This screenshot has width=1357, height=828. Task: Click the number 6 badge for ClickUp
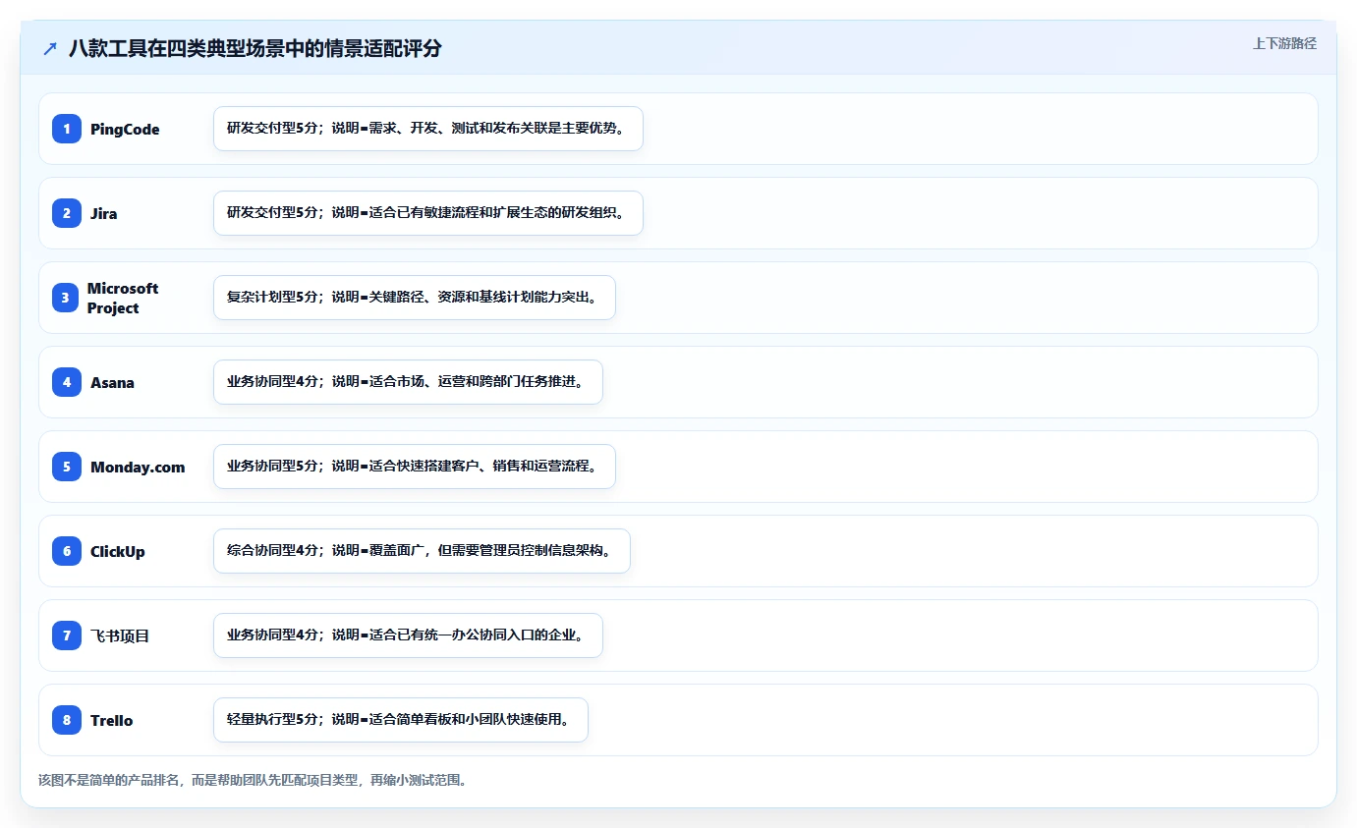[67, 551]
